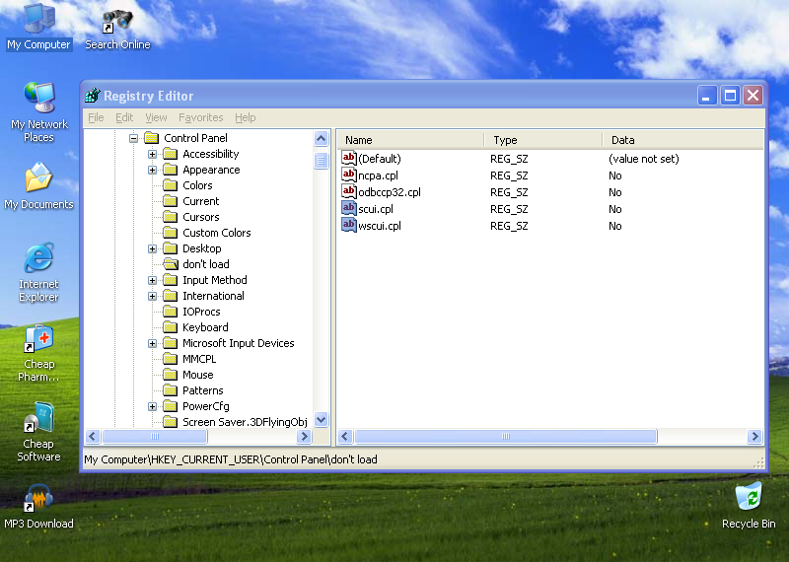Click the Colors key folder icon

(x=171, y=185)
